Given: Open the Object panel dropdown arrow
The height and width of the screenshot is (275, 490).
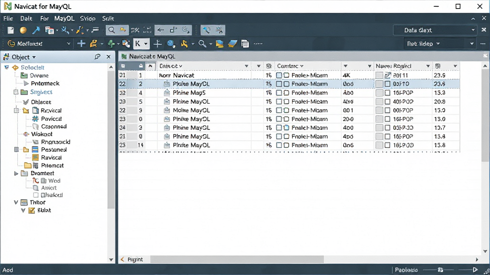Looking at the screenshot, I should click(x=34, y=57).
